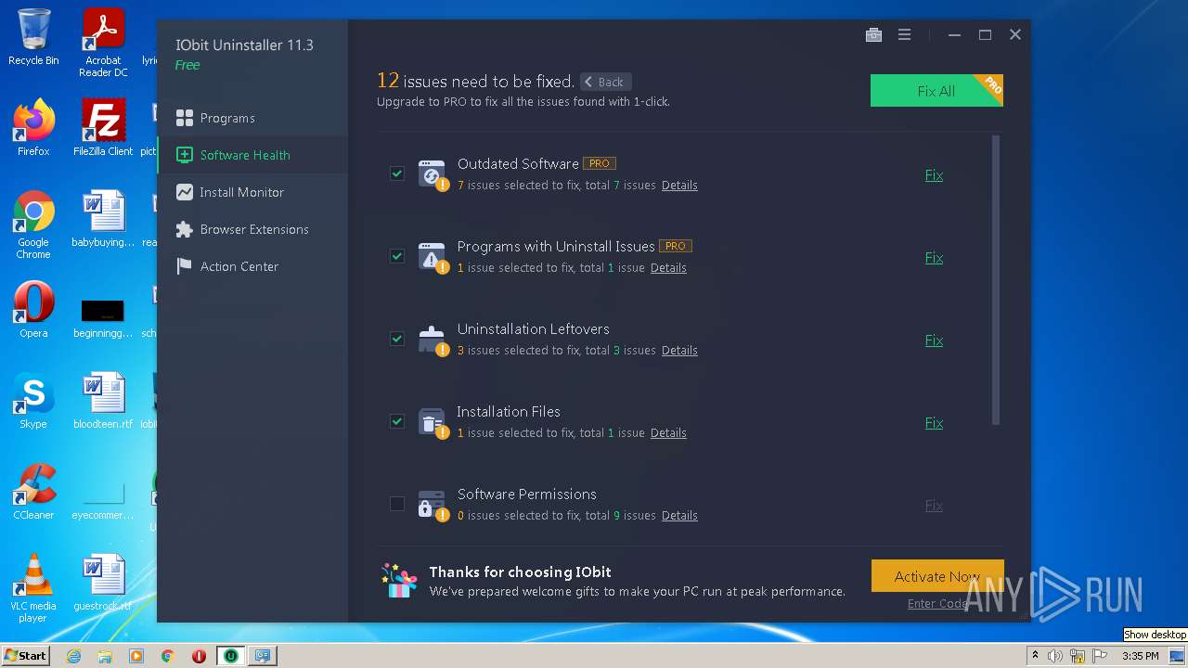This screenshot has height=668, width=1188.
Task: Click the Installation Files trash icon
Action: 432,422
